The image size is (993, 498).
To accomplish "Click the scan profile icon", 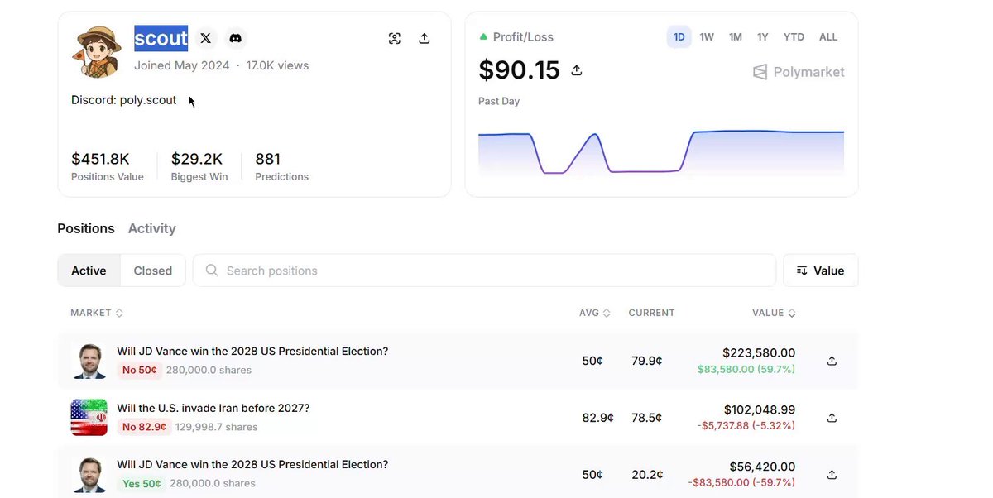I will point(395,38).
